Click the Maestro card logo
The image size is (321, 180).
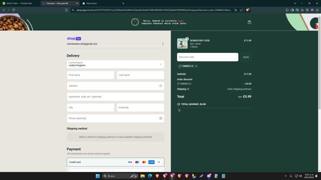[x=137, y=162]
